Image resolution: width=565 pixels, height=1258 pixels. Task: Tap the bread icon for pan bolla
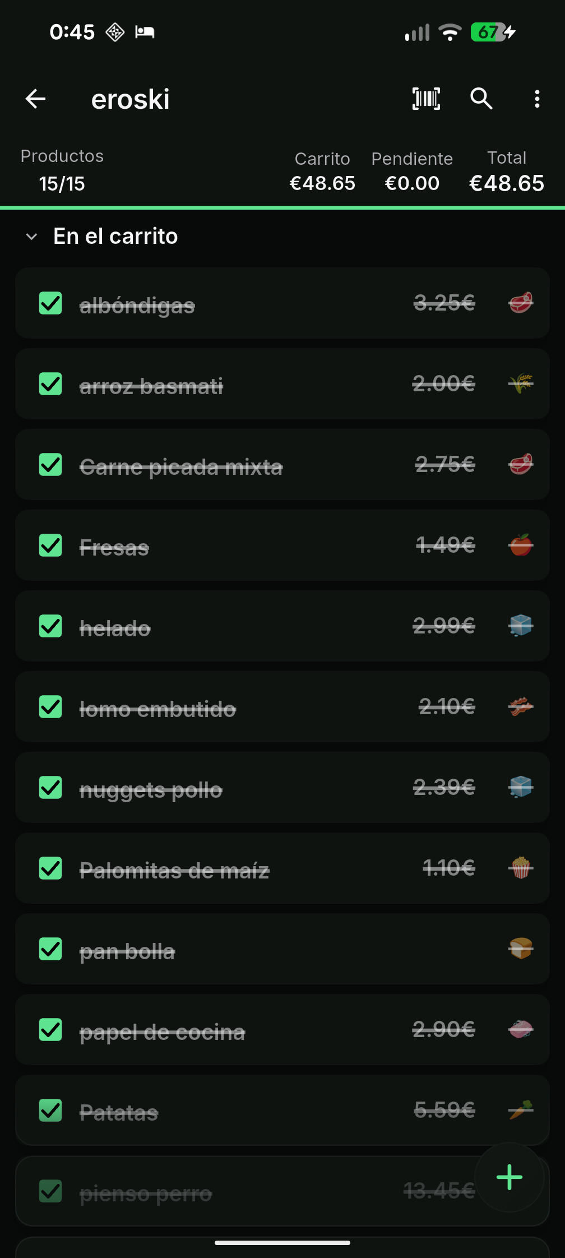(x=521, y=949)
